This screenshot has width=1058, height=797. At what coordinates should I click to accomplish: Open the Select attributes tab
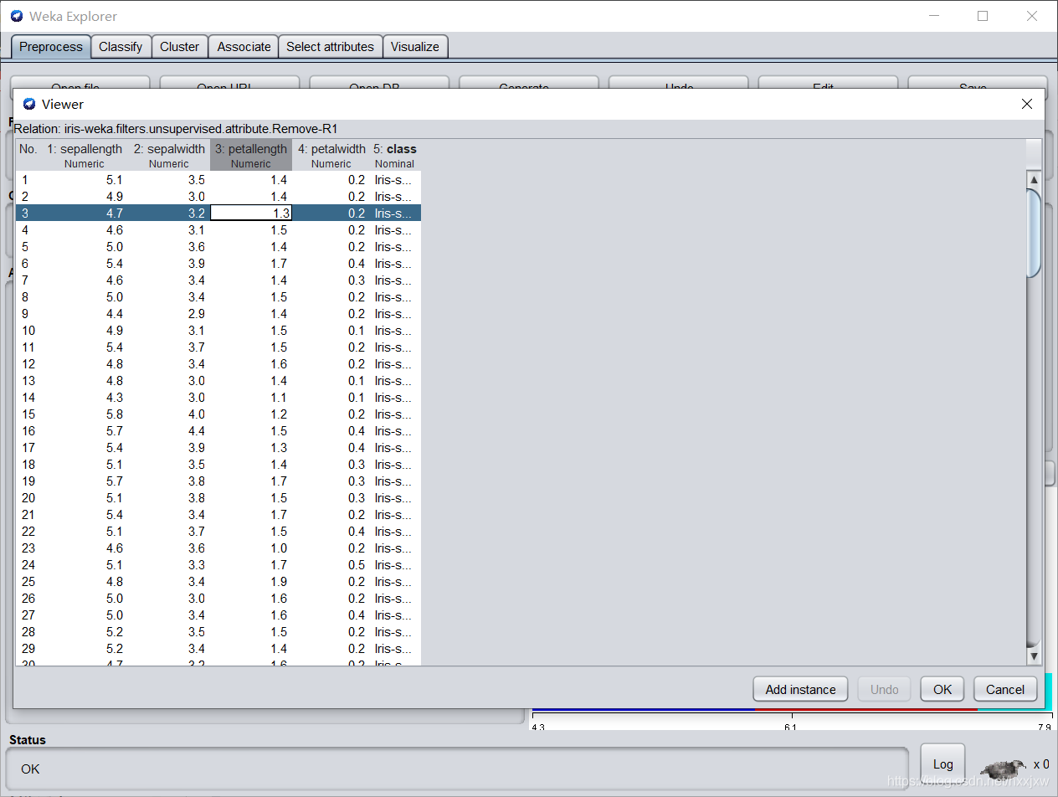pyautogui.click(x=330, y=47)
